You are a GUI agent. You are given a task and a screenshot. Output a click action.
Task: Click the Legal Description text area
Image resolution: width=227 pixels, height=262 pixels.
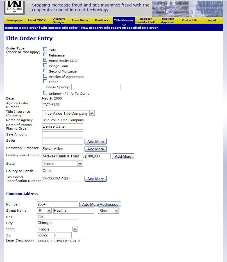tap(85, 250)
